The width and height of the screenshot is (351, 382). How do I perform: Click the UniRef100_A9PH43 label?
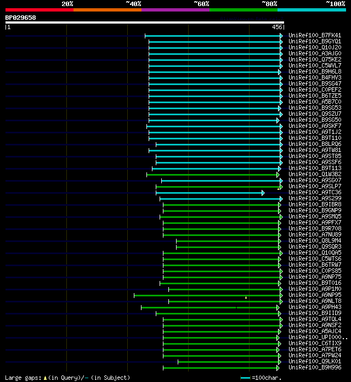[x=315, y=307]
